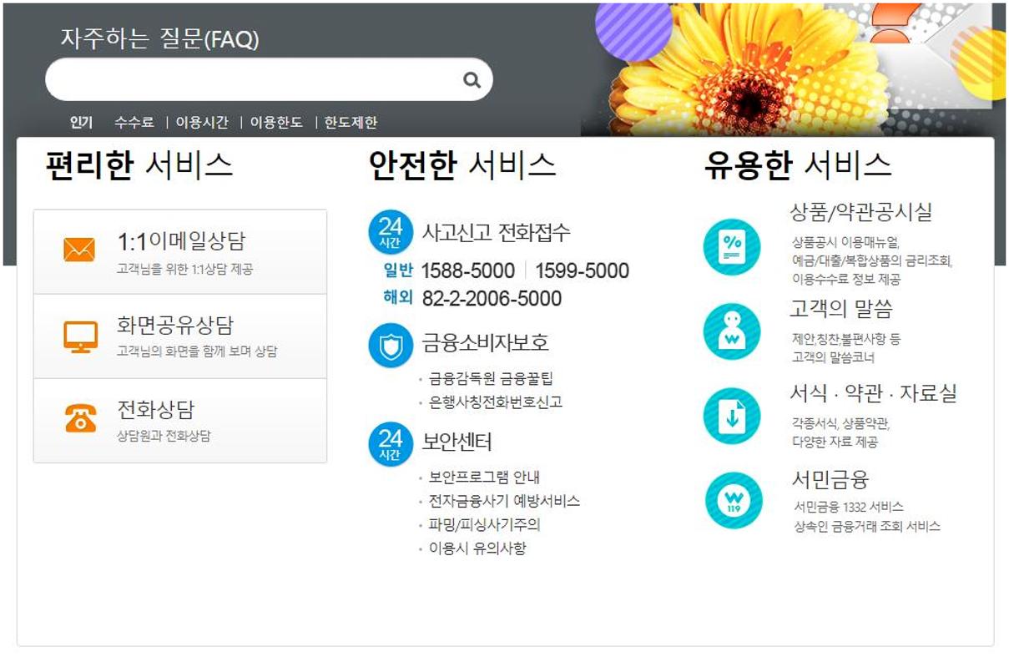Screen dimensions: 1009x657
Task: Click the search magnifier icon
Action: 472,79
